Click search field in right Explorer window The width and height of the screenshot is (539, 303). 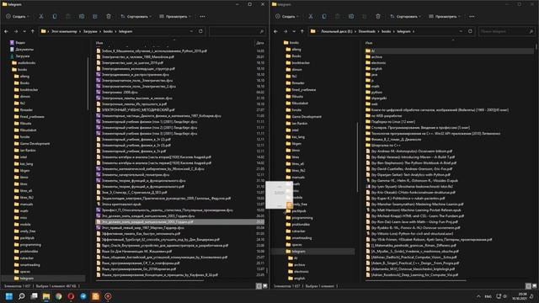tap(506, 31)
